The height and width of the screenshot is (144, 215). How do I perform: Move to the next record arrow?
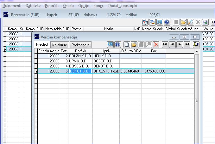[x=180, y=44]
